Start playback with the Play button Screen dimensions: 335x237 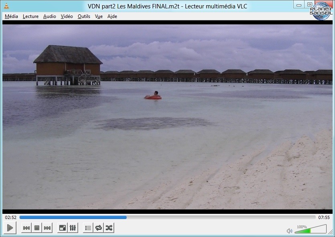(10, 228)
